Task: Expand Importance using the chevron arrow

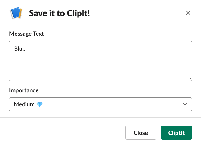Action: point(185,104)
